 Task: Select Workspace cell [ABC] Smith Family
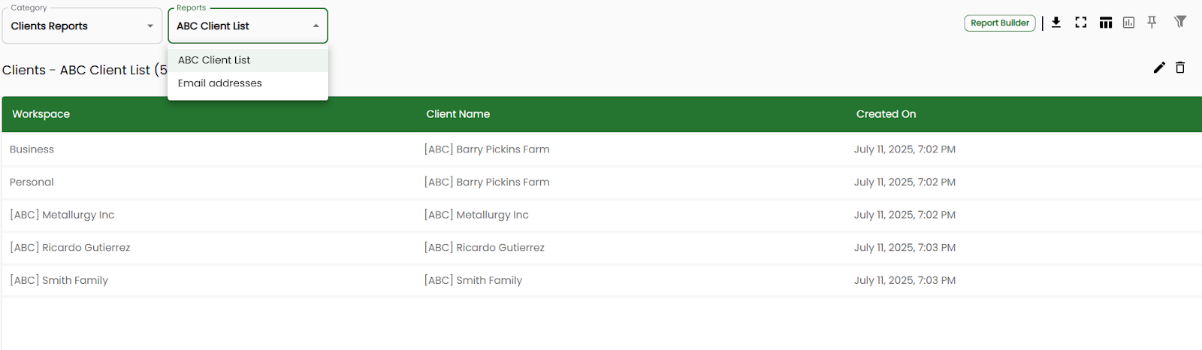pyautogui.click(x=59, y=281)
